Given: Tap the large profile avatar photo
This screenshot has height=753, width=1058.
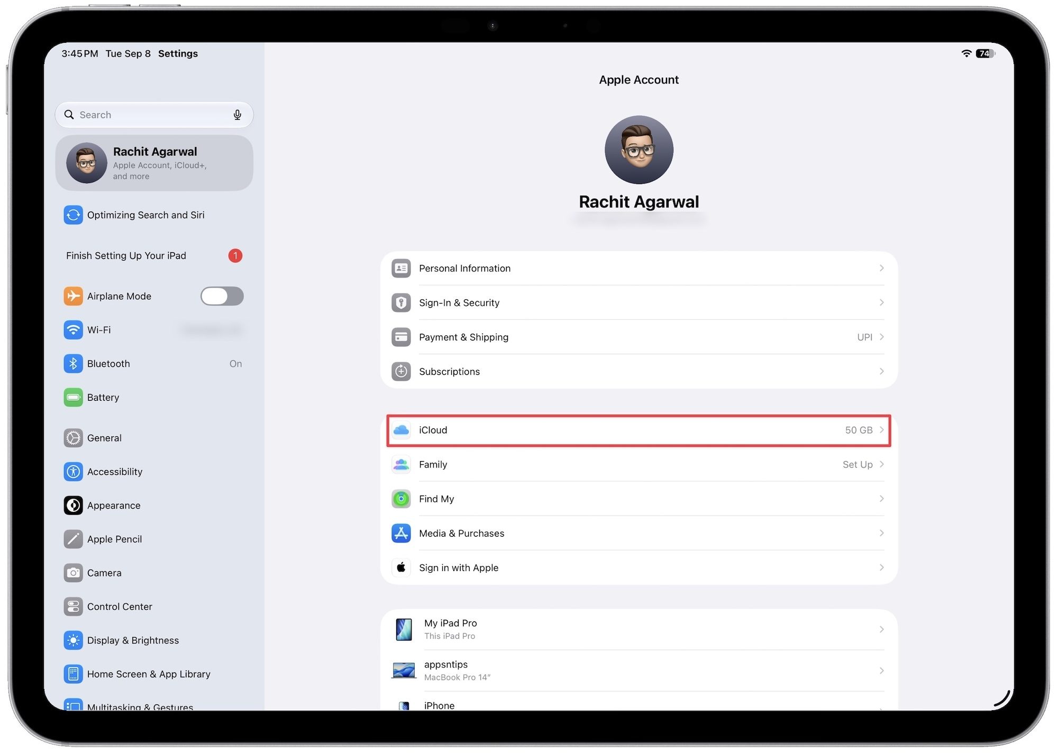Looking at the screenshot, I should point(639,150).
